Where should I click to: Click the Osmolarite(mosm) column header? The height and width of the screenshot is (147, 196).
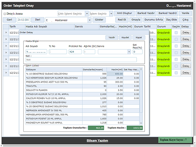95,70
